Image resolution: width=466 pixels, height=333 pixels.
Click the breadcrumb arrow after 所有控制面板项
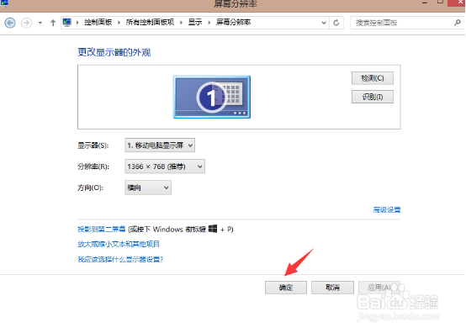pos(181,23)
